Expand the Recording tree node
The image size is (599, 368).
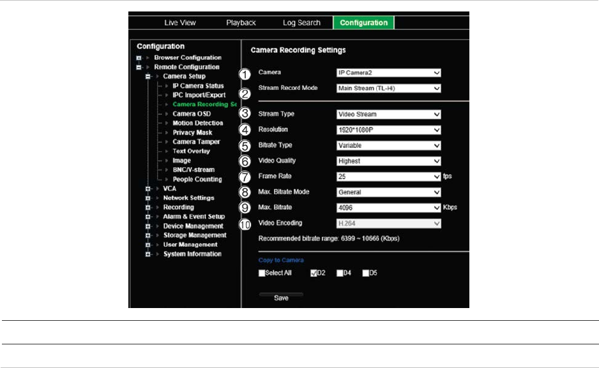pos(148,207)
